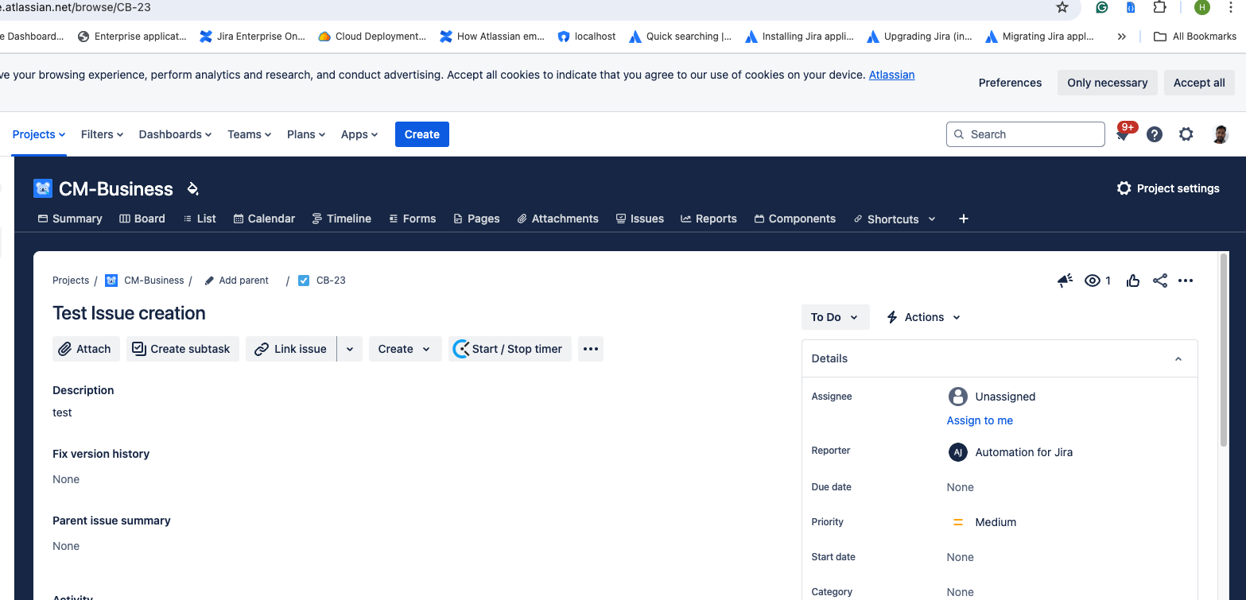The height and width of the screenshot is (600, 1246).
Task: Switch to the Board tab
Action: [142, 219]
